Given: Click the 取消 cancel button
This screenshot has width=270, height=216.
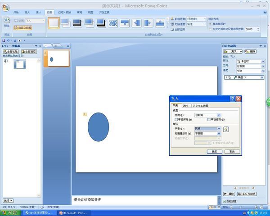Looking at the screenshot, I should click(x=231, y=152).
